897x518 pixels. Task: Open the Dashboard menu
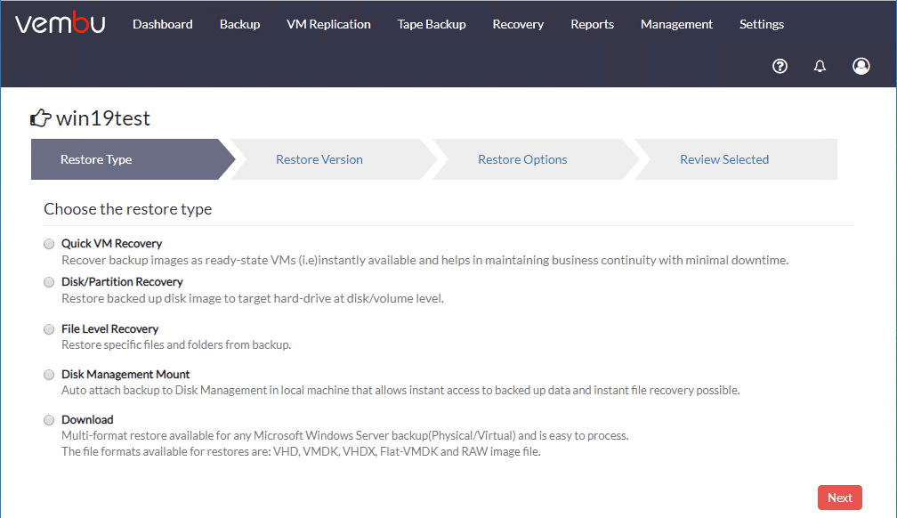click(162, 24)
